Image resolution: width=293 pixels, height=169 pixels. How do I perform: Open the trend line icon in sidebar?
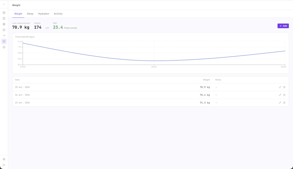tap(4, 36)
